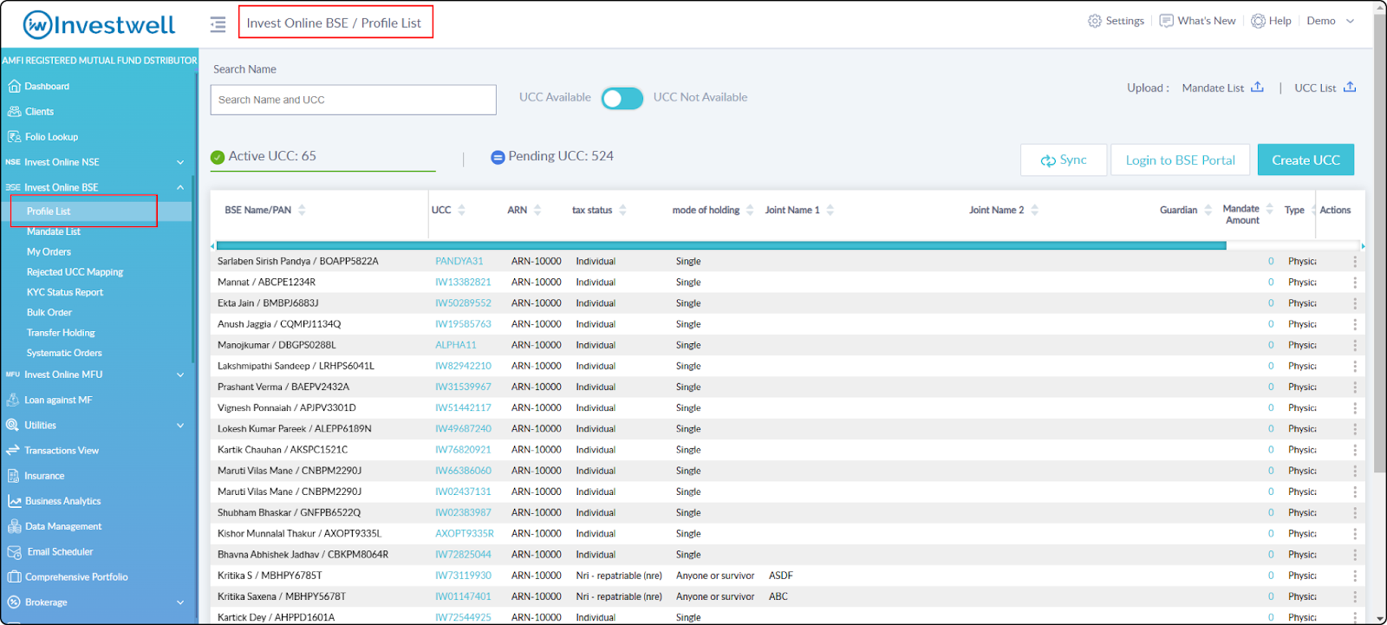This screenshot has width=1387, height=625.
Task: Click the Data Management icon
Action: coord(14,526)
